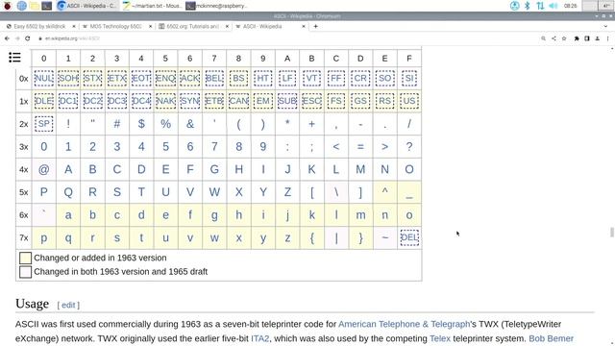Launch the web browser globe icon
The height and width of the screenshot is (346, 615).
point(21,6)
